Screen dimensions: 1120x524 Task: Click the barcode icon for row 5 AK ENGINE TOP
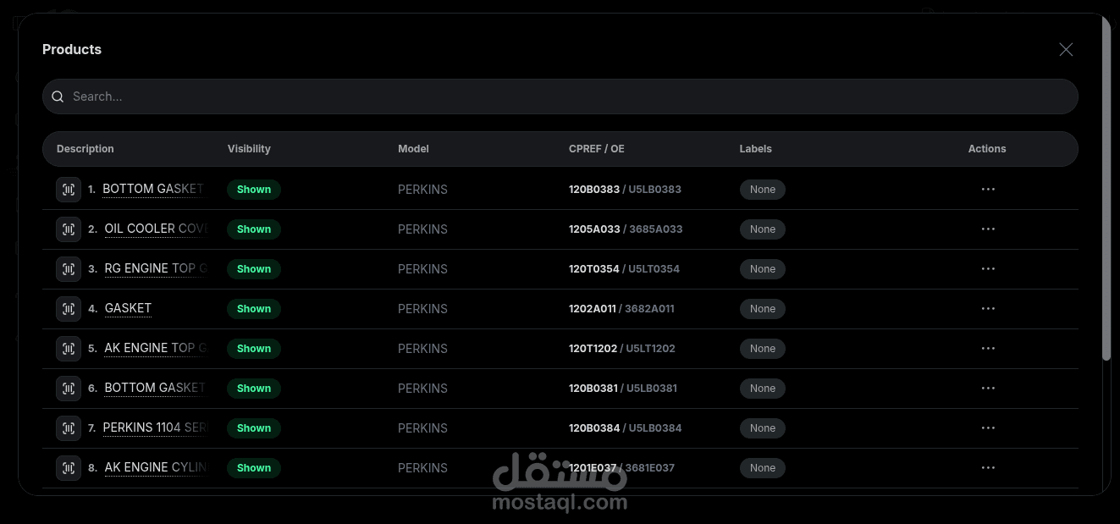point(69,349)
